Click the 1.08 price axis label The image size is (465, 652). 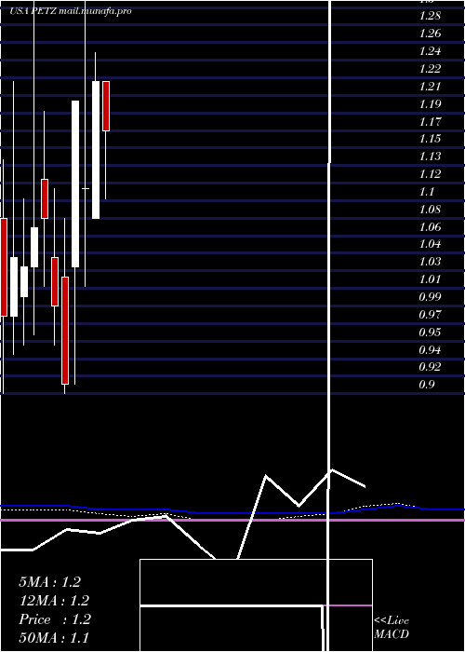coord(430,210)
